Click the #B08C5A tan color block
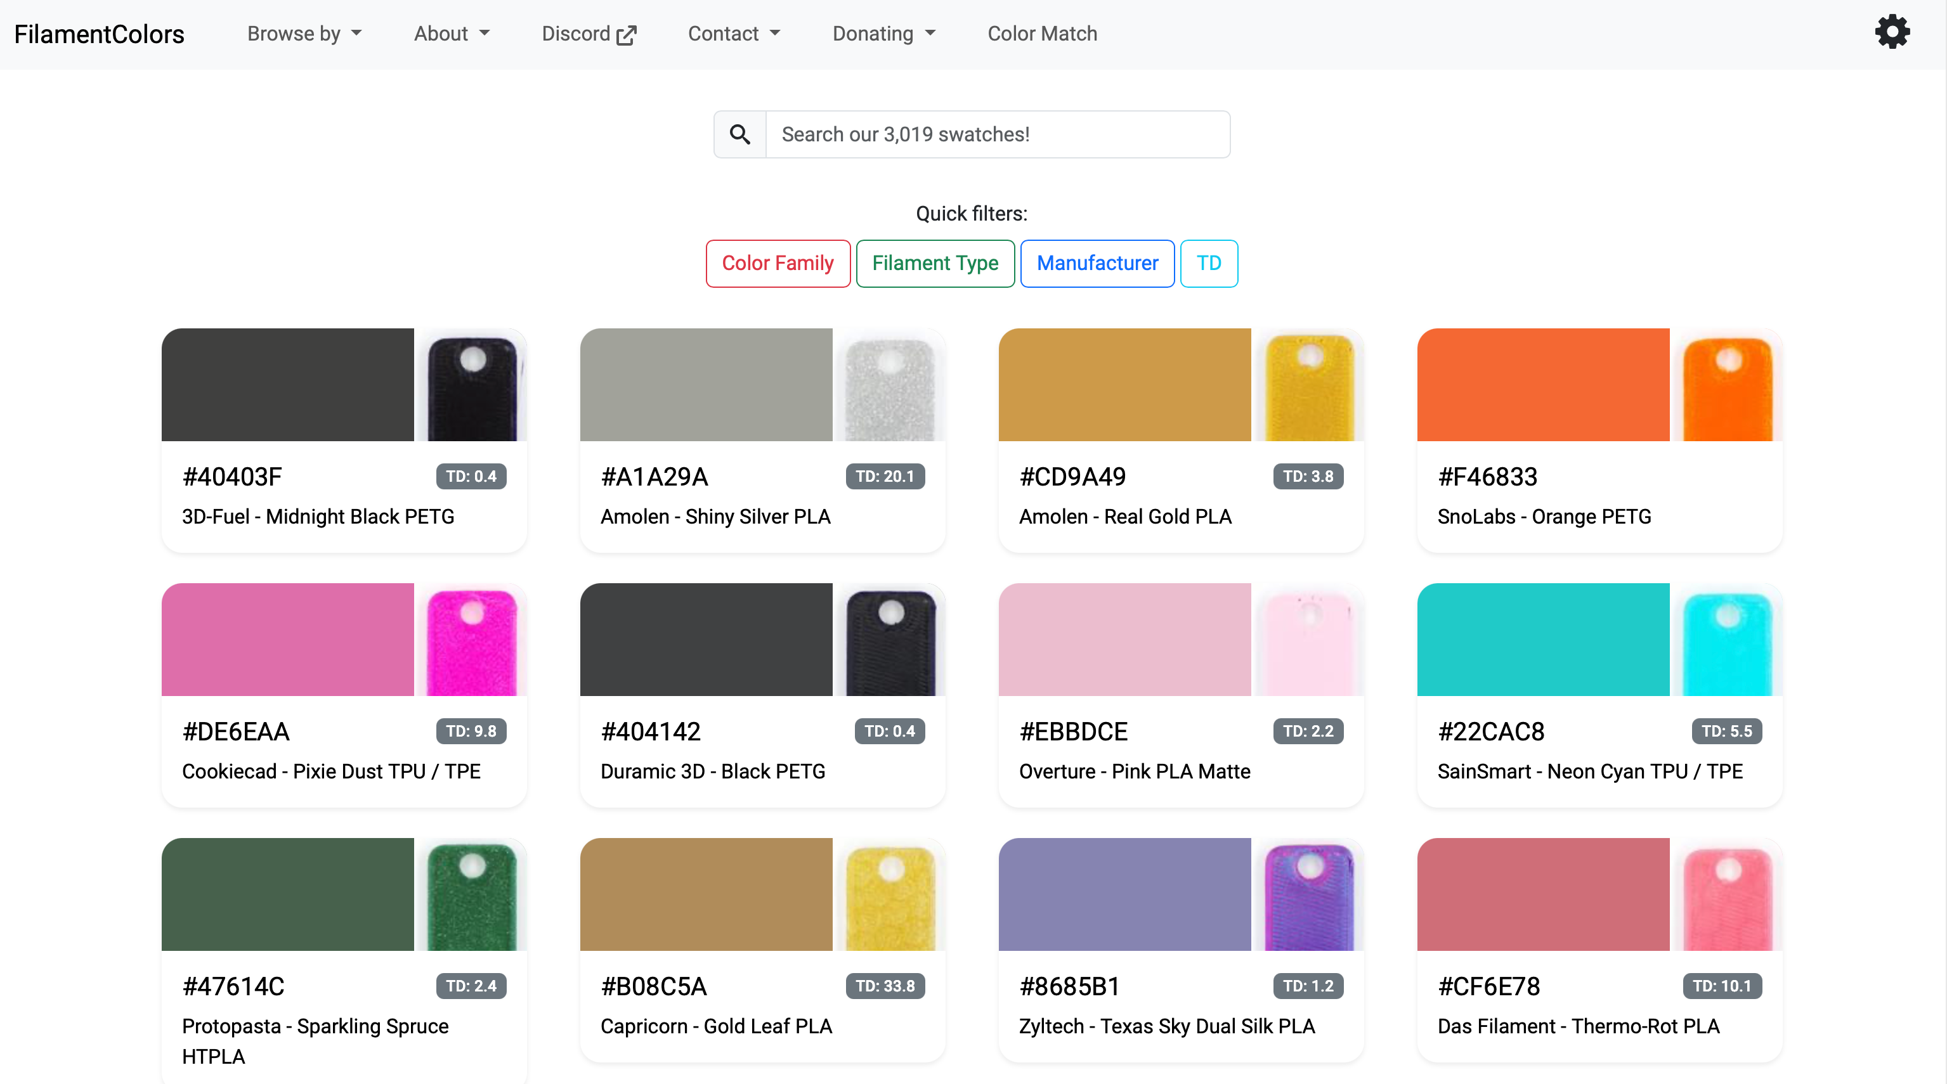The image size is (1947, 1084). [706, 894]
